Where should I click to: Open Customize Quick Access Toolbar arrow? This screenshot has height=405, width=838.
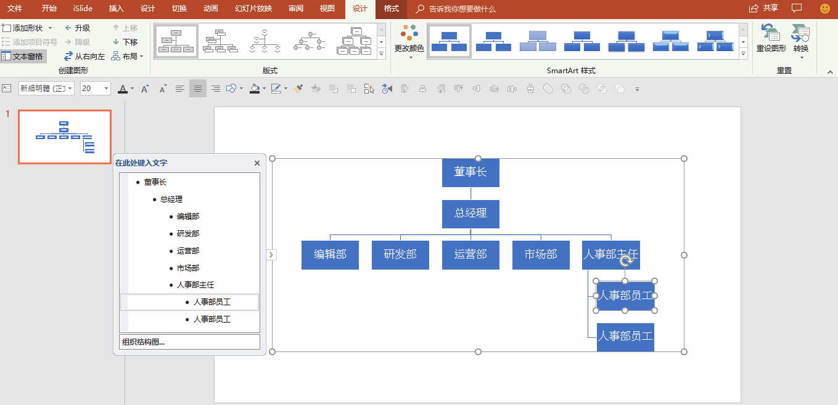(x=637, y=89)
